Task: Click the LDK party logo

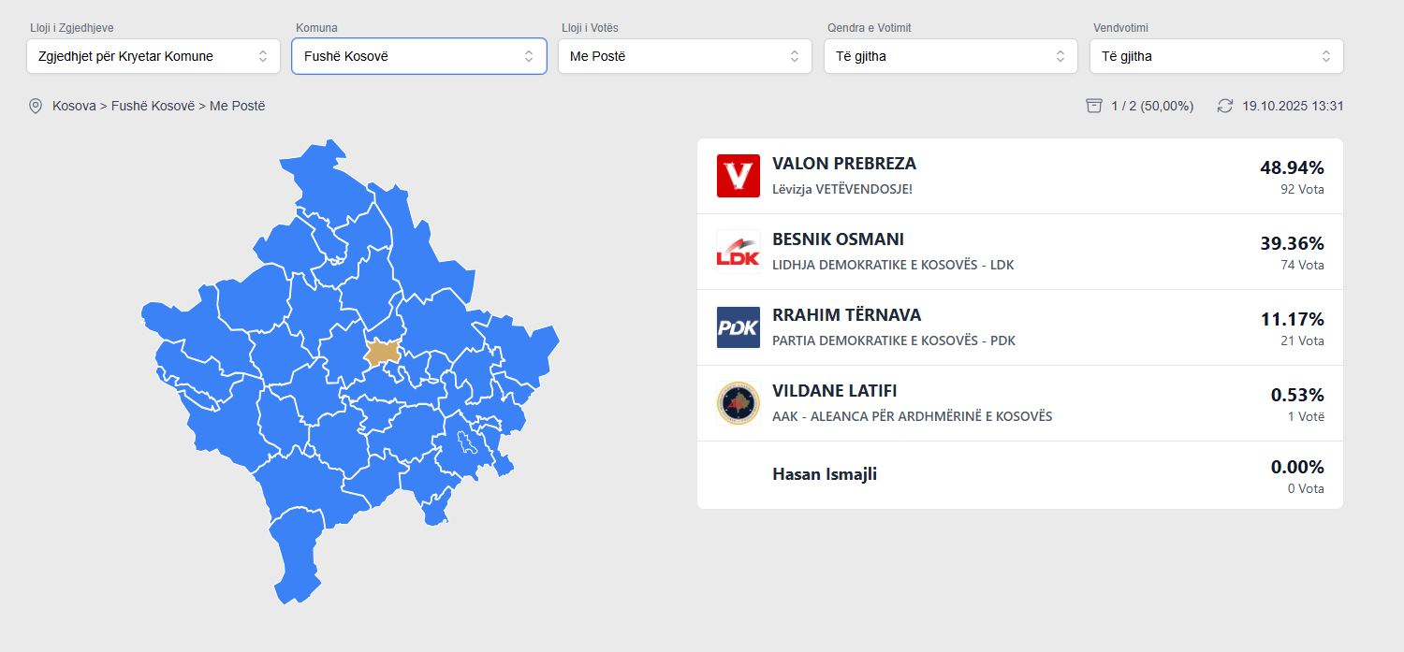Action: click(738, 252)
